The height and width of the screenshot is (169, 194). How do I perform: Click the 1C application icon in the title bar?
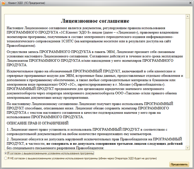pyautogui.click(x=3, y=3)
